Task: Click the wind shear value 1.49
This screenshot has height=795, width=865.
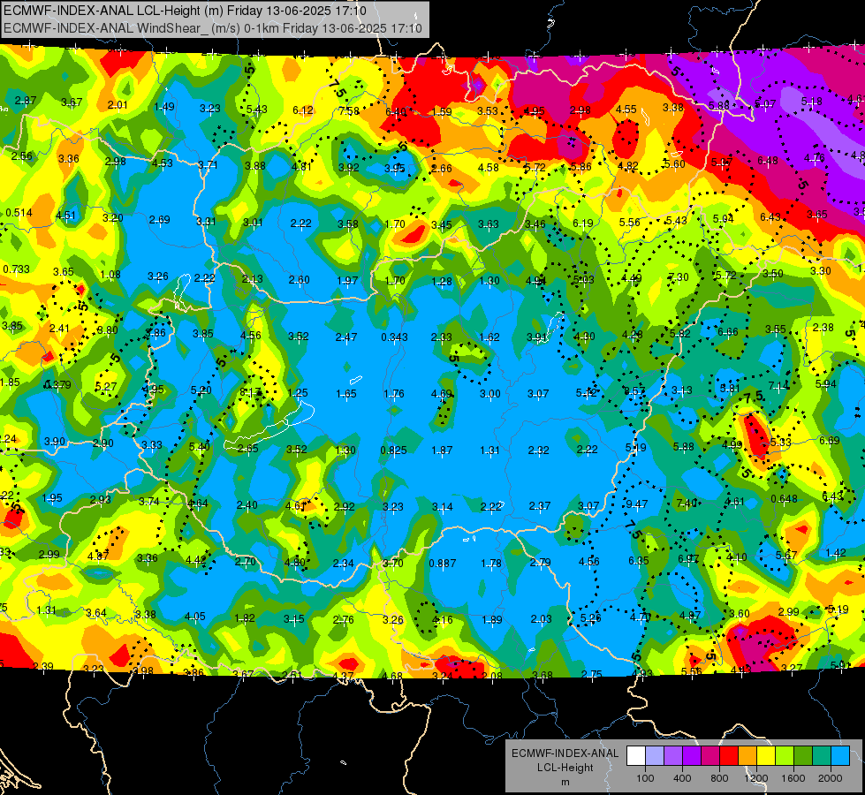Action: coord(164,107)
